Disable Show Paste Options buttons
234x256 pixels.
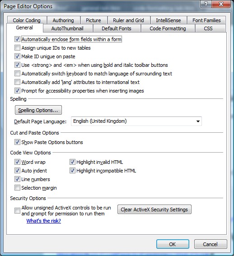click(17, 142)
